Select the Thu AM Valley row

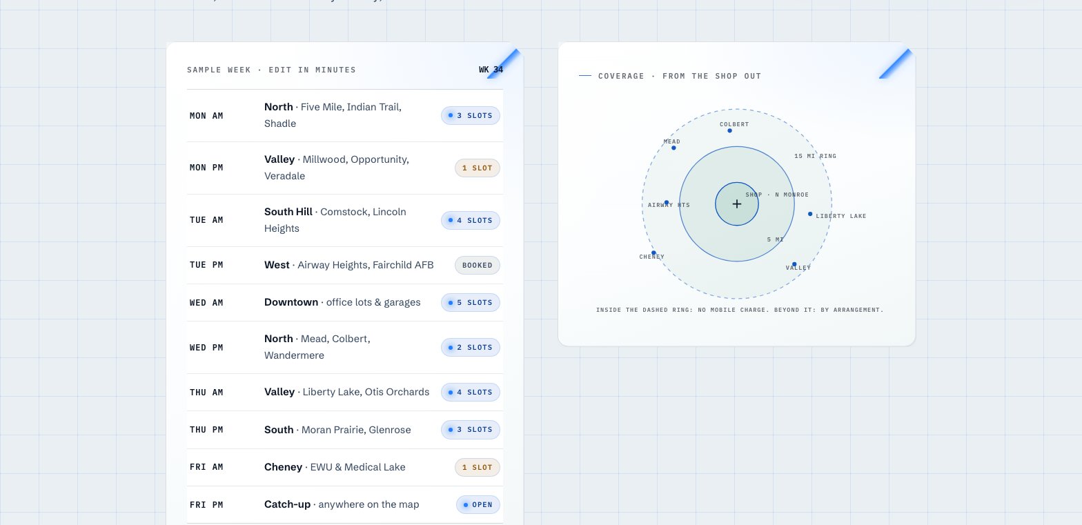point(345,393)
